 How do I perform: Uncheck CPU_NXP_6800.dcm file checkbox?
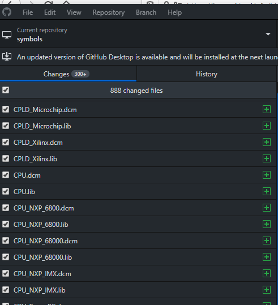tap(6, 208)
